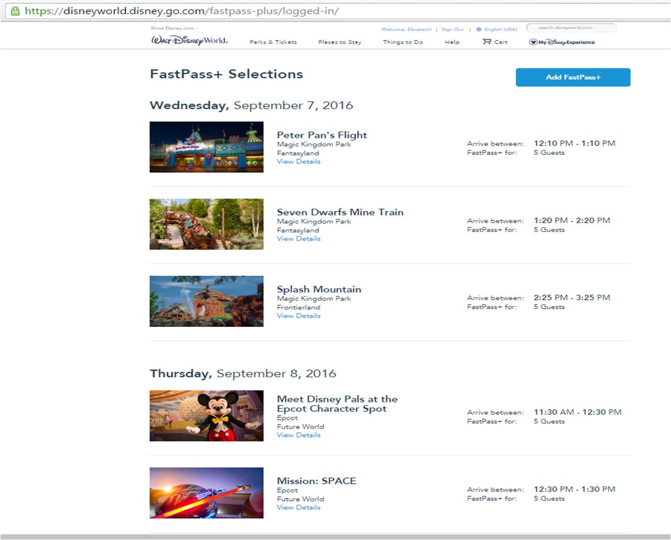This screenshot has height=540, width=671.
Task: Click the Epcot Character Spot Mickey thumbnail
Action: tap(206, 415)
